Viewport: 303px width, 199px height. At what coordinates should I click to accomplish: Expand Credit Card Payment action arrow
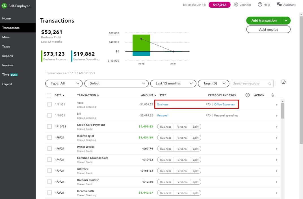[x=277, y=127]
